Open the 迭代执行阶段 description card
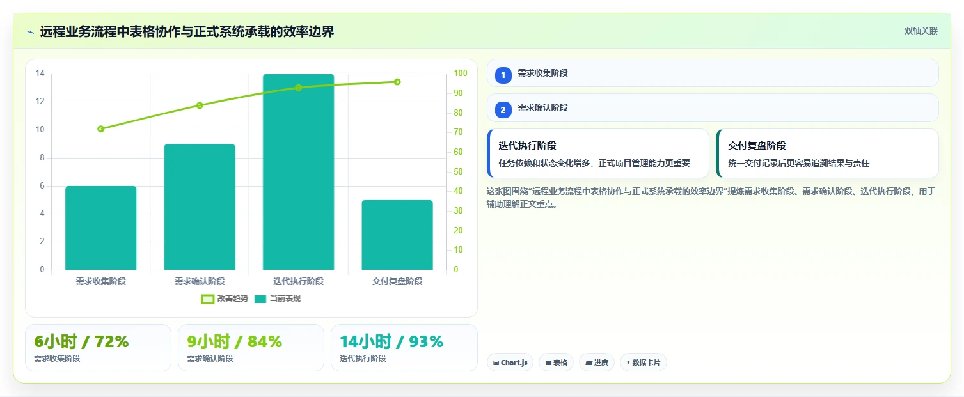This screenshot has width=964, height=397. click(598, 153)
